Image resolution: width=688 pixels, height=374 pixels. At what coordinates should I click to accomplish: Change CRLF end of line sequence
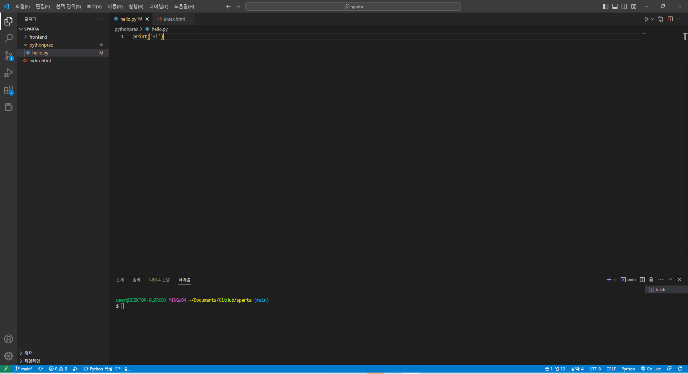[x=611, y=369]
